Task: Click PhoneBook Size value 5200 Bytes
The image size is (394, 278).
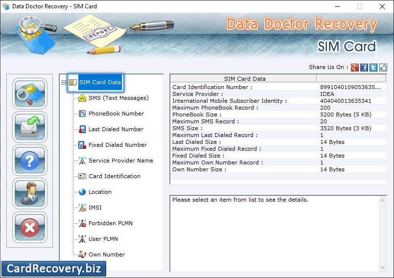Action: (346, 115)
